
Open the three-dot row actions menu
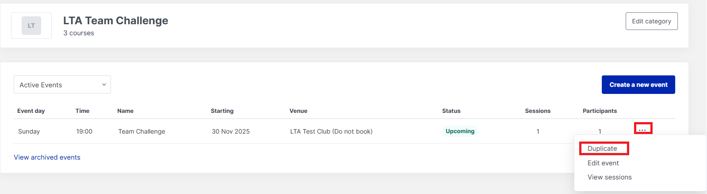point(642,130)
